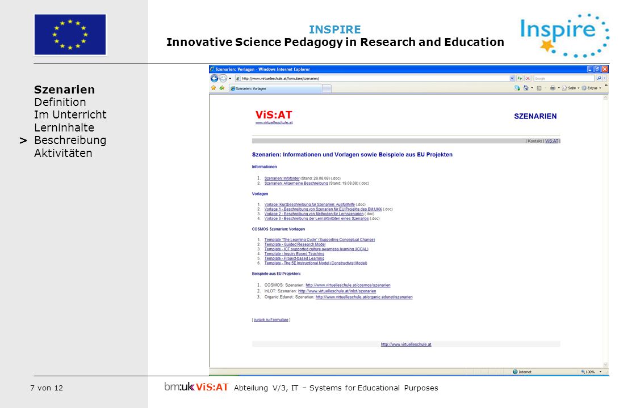Open the recent pages dropdown next to Forward
The image size is (636, 408).
coord(230,79)
